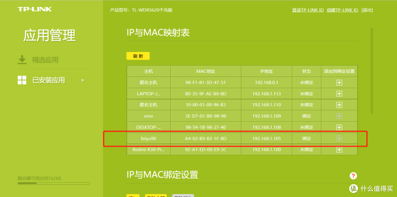Click the vertical scrollbar on the right

[x=372, y=71]
